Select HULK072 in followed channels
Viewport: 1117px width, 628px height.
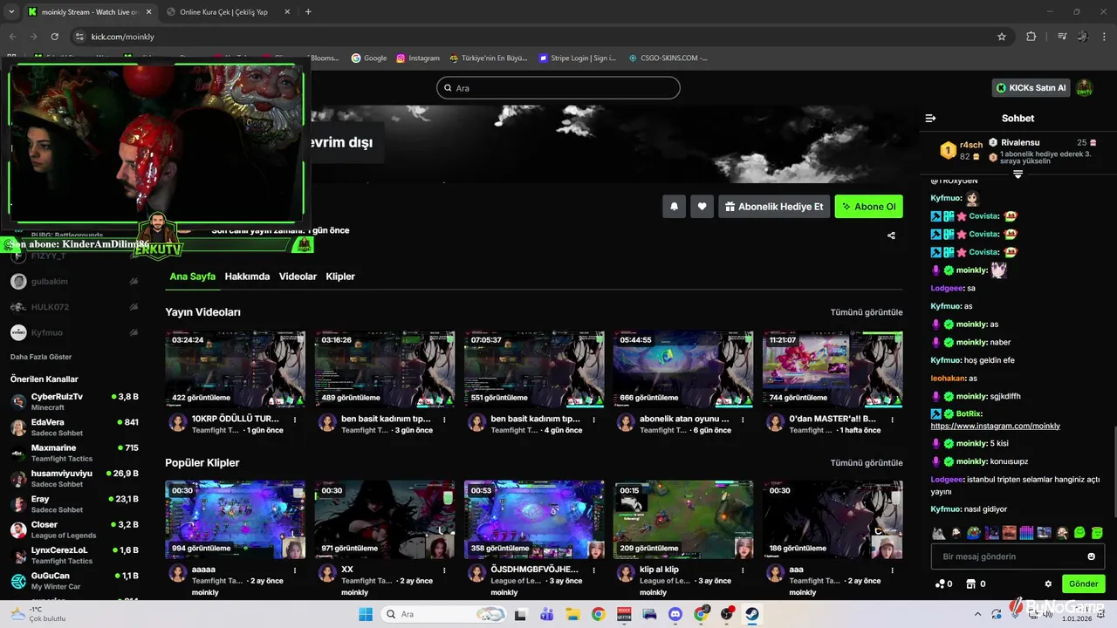[74, 307]
